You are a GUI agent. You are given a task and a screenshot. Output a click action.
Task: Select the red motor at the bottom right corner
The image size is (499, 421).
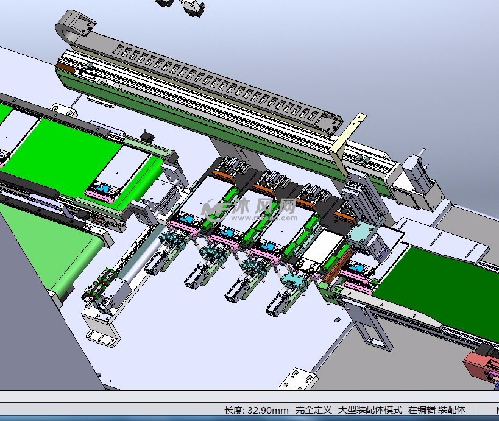(x=481, y=364)
